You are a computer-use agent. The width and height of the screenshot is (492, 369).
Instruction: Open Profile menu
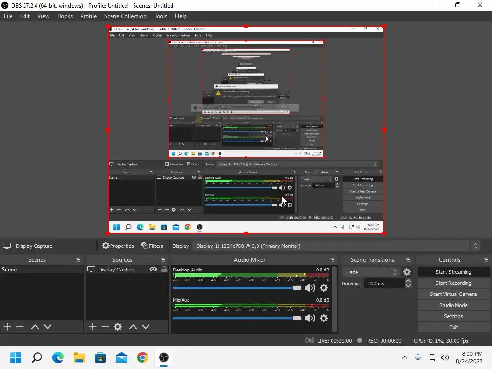pos(88,16)
